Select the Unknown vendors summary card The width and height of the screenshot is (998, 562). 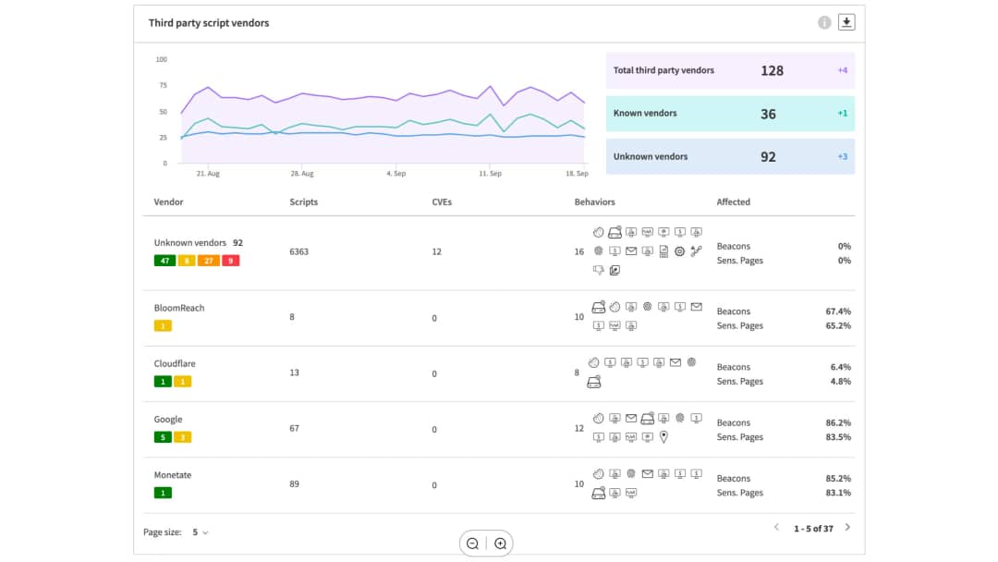[730, 157]
